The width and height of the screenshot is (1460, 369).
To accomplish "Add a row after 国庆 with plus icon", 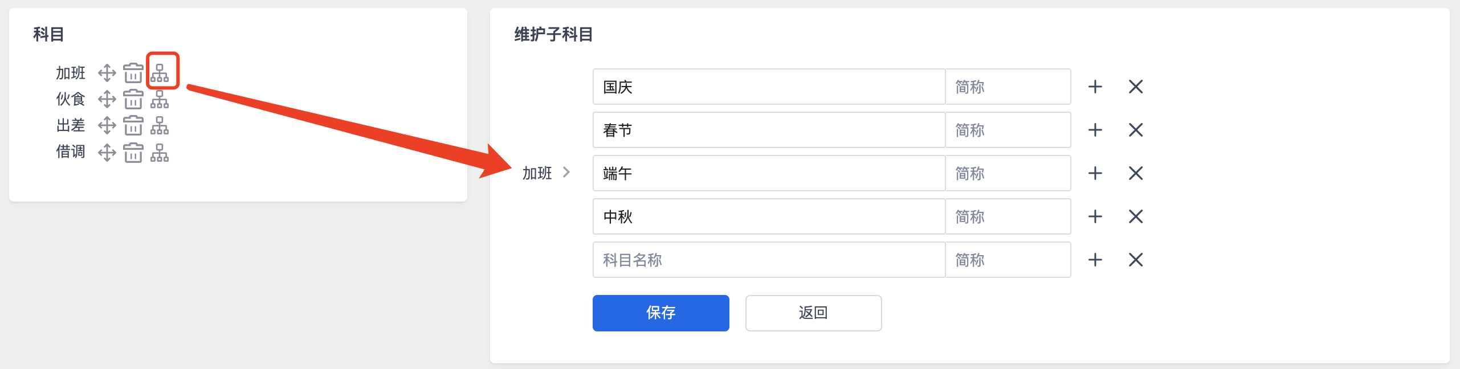I will [x=1095, y=87].
